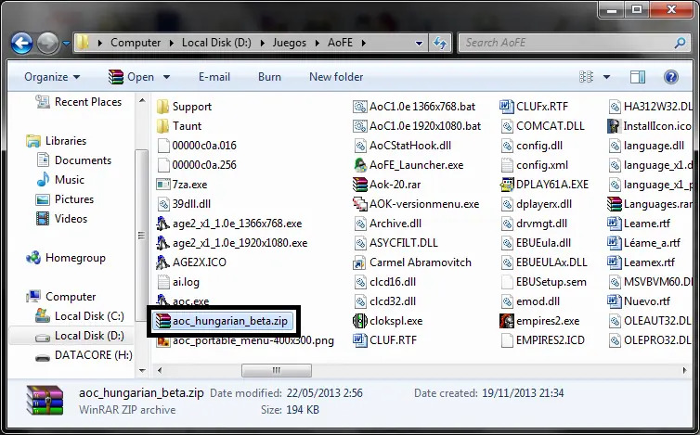Open the Organize menu
700x435 pixels.
(52, 77)
